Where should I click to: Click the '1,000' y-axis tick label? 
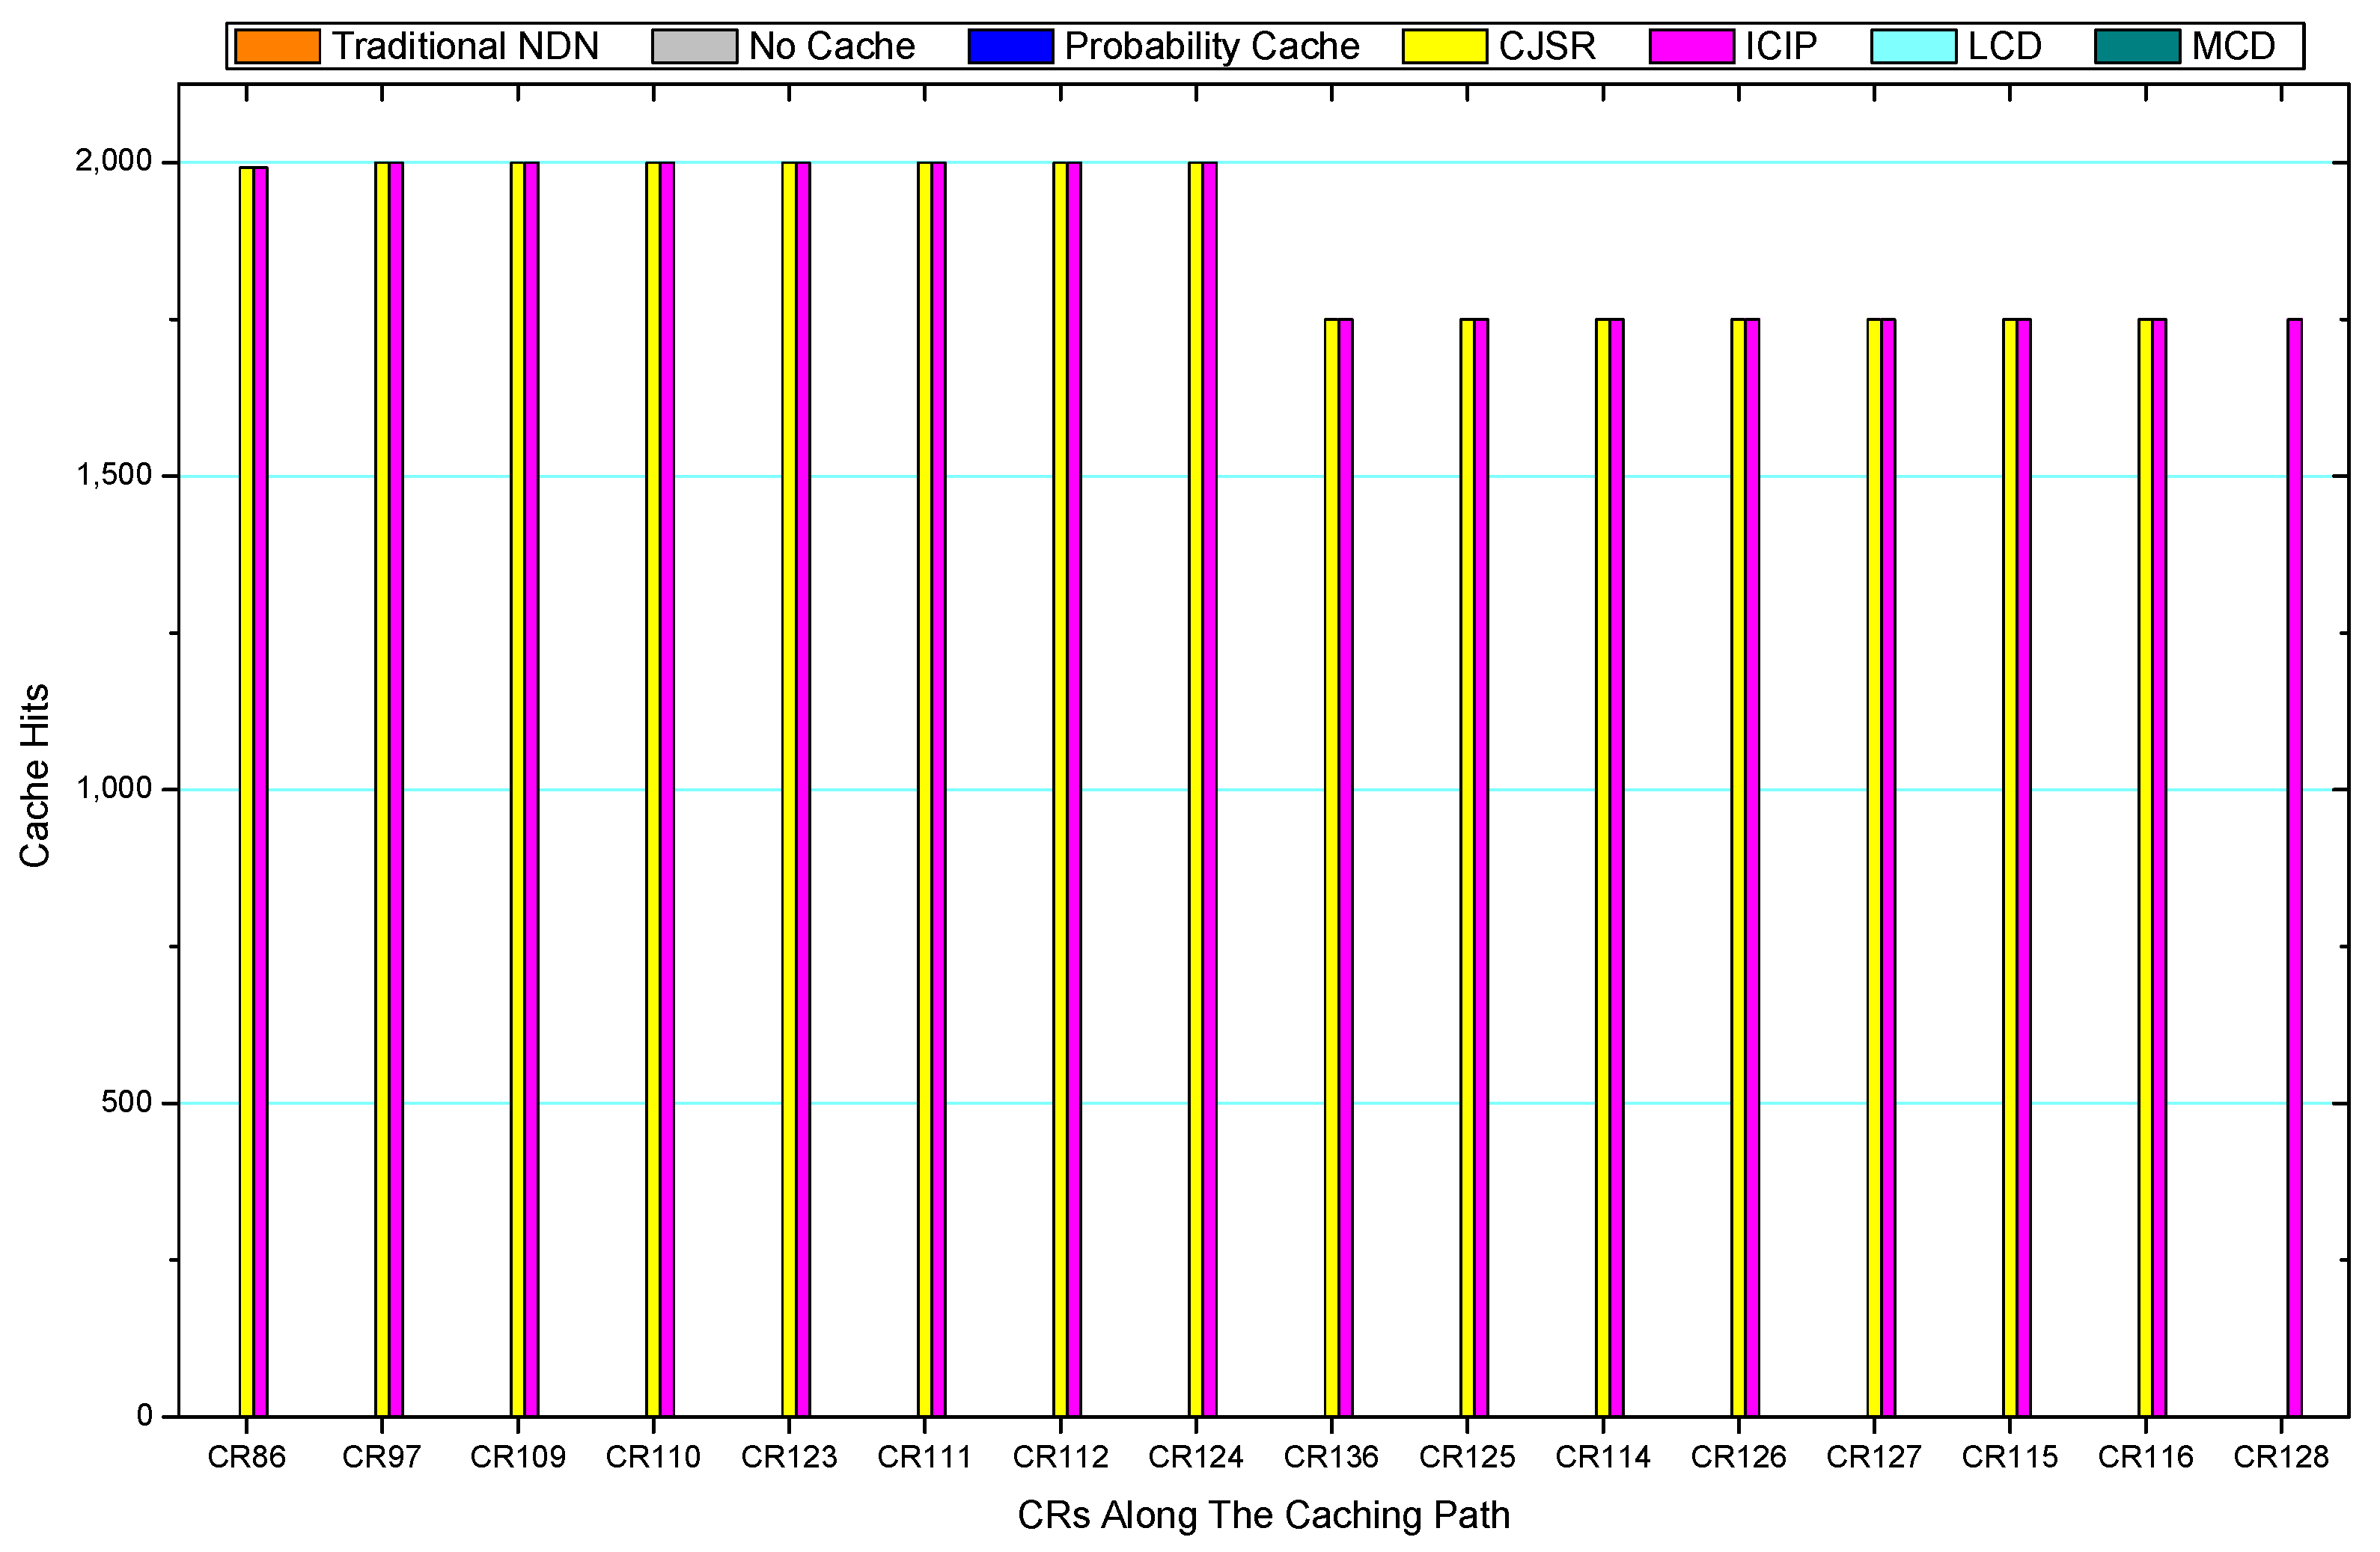[113, 788]
